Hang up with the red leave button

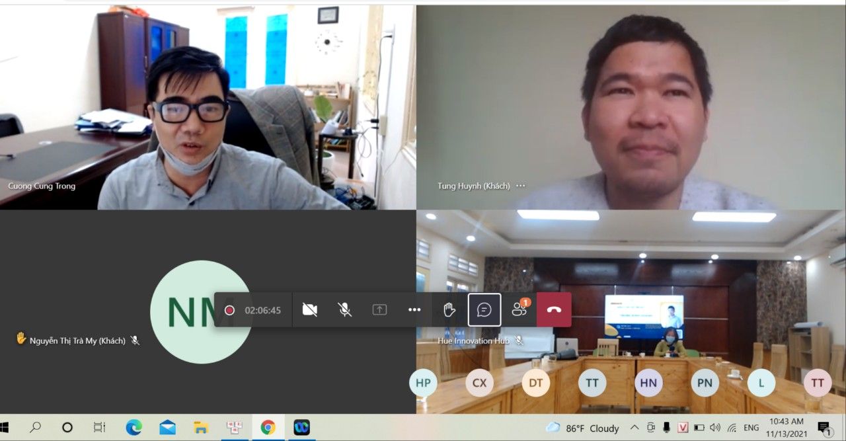[x=554, y=310]
